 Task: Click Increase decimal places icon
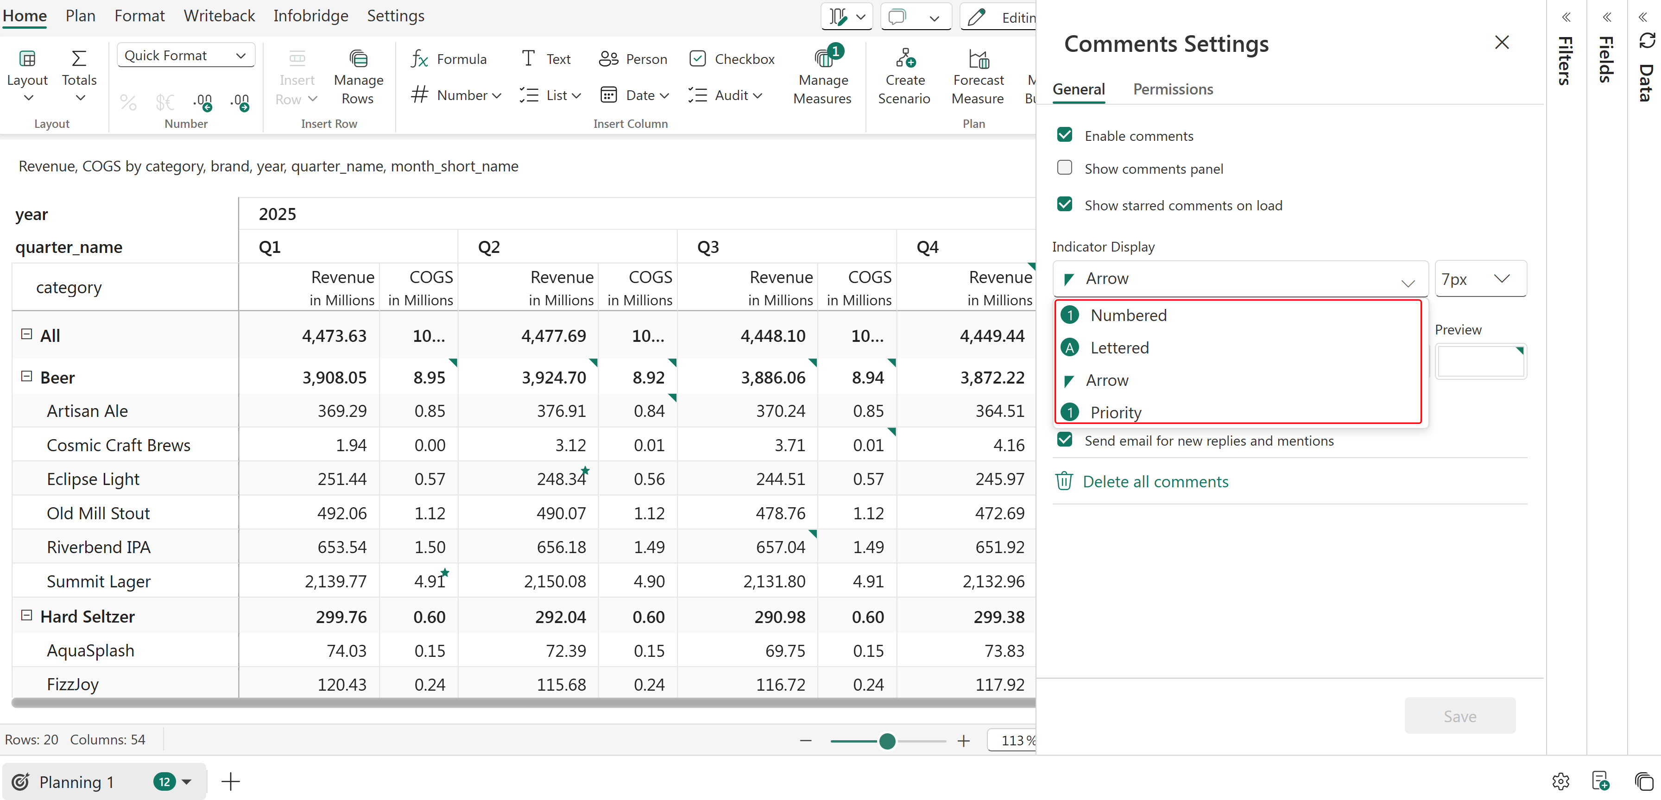pos(203,101)
